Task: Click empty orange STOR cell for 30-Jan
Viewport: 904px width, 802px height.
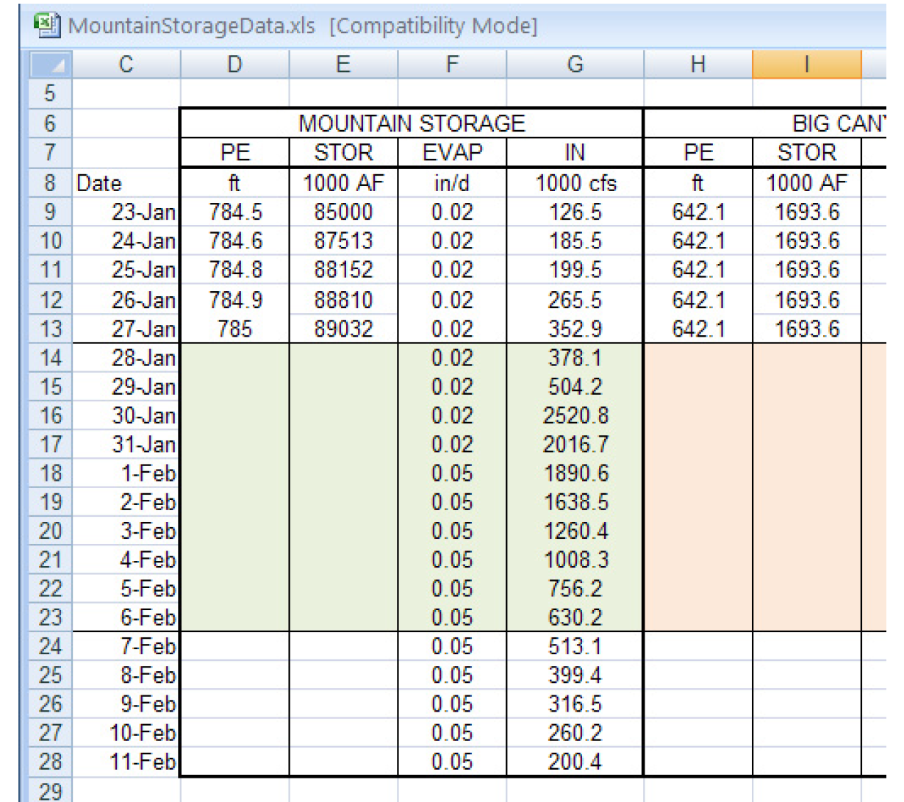Action: (x=806, y=416)
